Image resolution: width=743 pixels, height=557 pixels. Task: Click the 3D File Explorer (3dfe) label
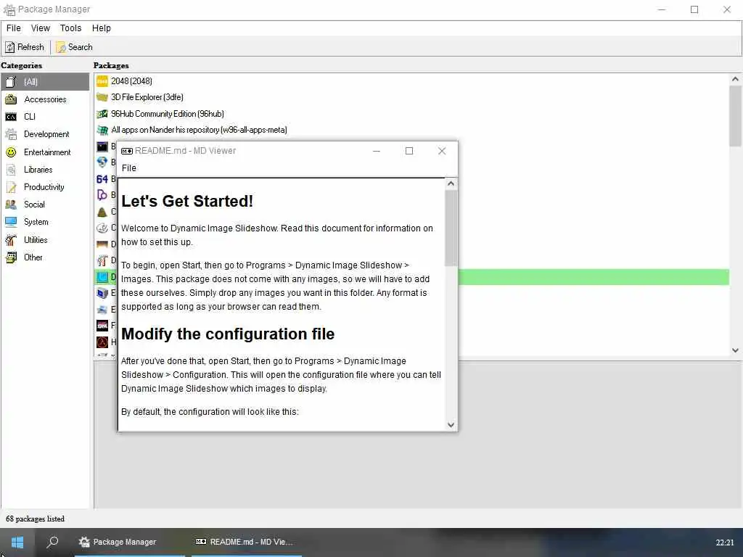point(147,97)
